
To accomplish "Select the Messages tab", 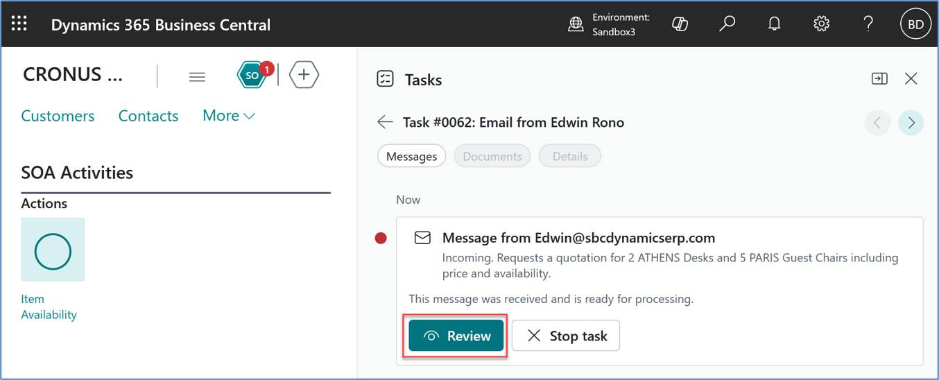I will [x=412, y=156].
